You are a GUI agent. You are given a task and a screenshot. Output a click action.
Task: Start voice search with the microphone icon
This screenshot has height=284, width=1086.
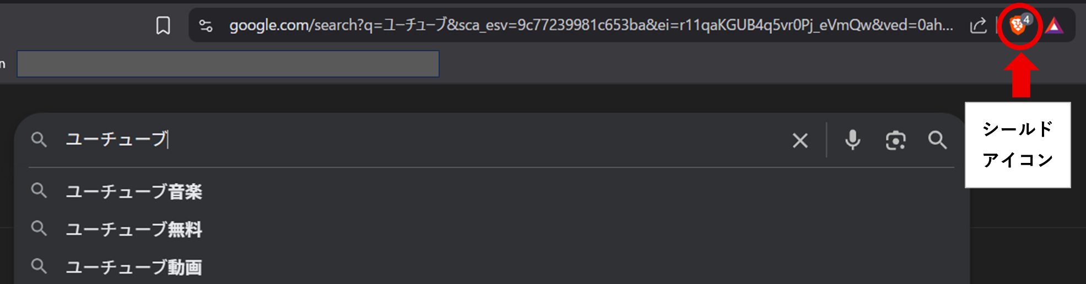852,140
